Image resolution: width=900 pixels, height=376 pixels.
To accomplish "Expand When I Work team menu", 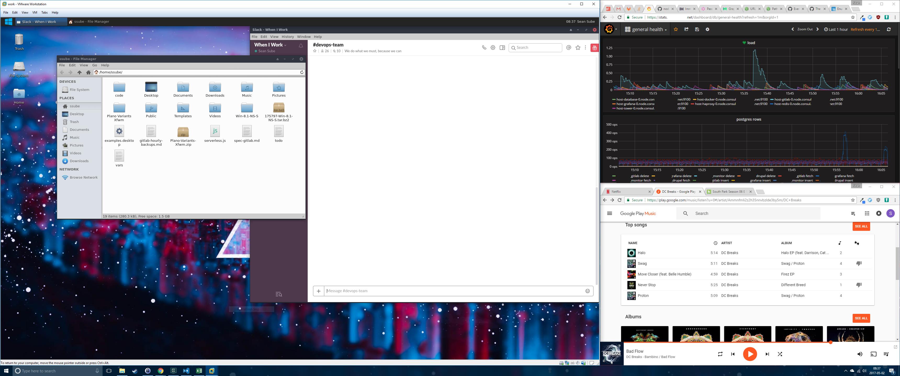I will click(x=270, y=45).
